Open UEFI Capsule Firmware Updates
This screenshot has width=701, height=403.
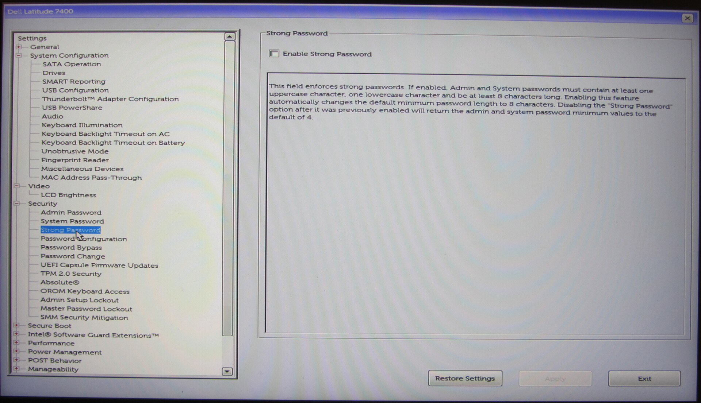pyautogui.click(x=99, y=265)
